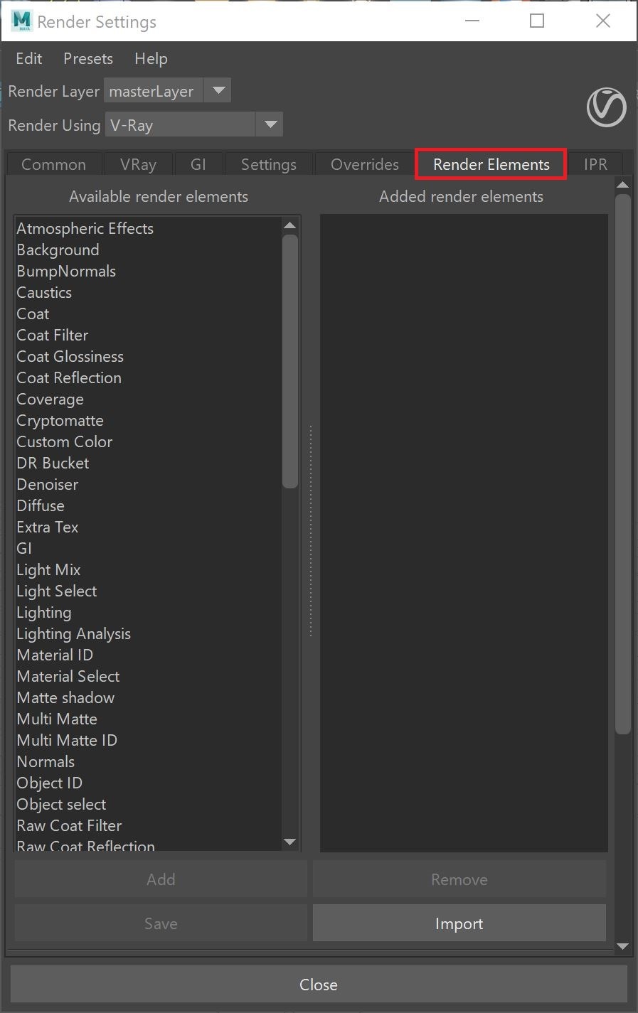Open the Presets menu

coord(88,58)
